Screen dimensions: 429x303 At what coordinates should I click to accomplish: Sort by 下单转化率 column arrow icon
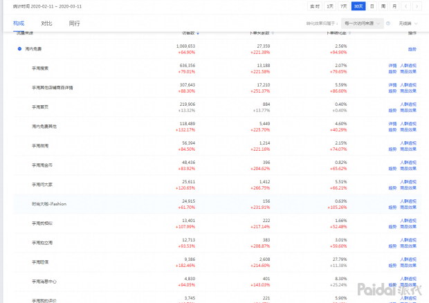pos(349,33)
